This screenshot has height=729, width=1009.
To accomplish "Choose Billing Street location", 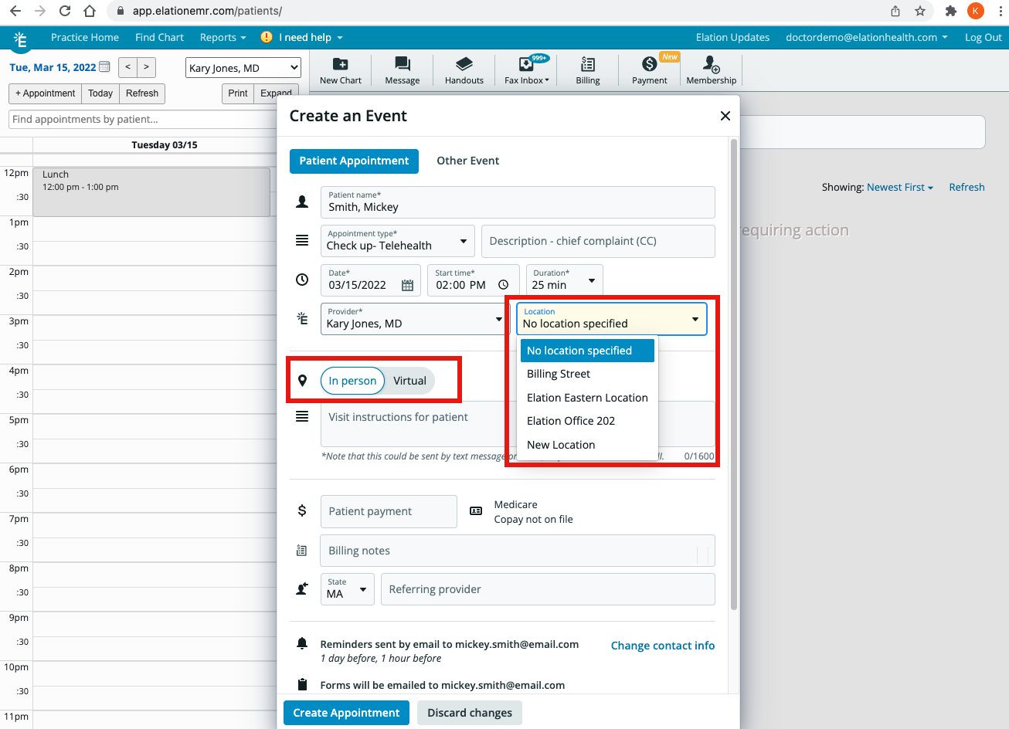I will click(x=587, y=374).
